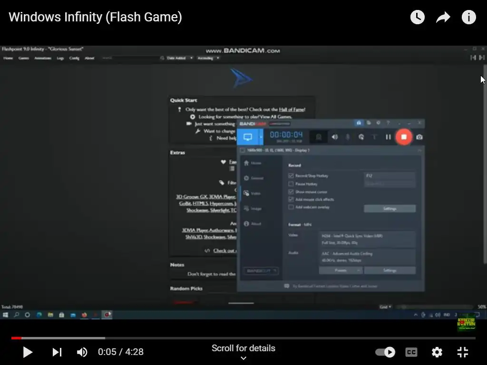
Task: Click the taskbar search magnifier icon
Action: [x=17, y=315]
